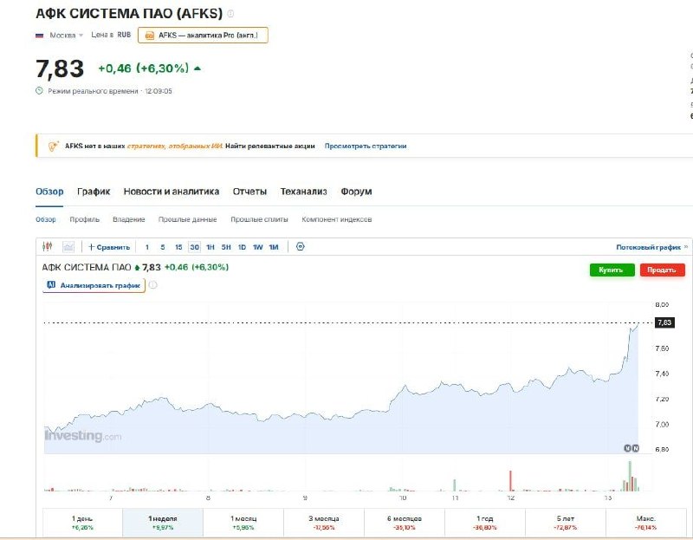Set chart interval to 1 minute
This screenshot has width=693, height=540.
click(147, 247)
